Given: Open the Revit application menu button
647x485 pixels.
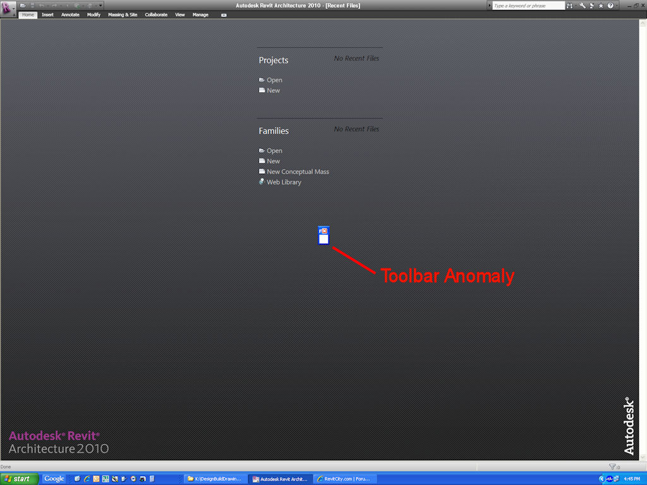Looking at the screenshot, I should (8, 8).
